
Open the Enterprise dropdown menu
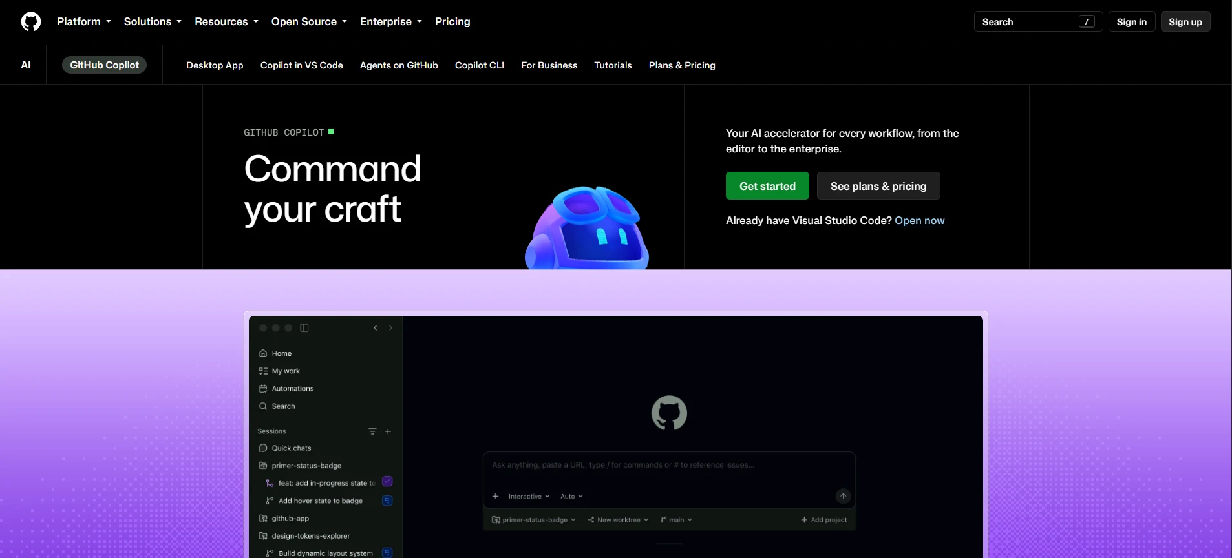tap(391, 21)
